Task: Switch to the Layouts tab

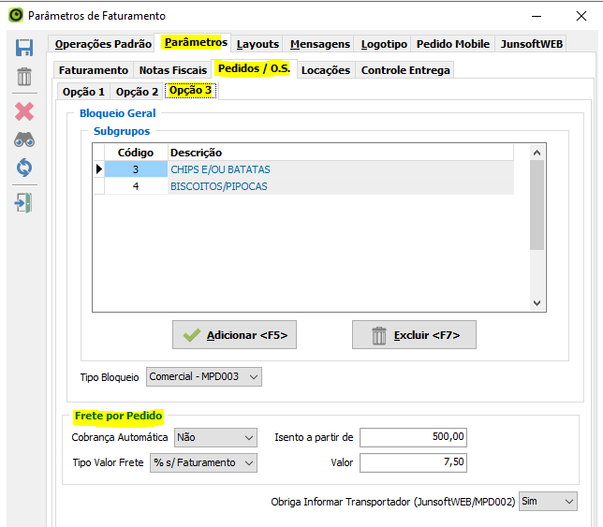Action: click(257, 44)
